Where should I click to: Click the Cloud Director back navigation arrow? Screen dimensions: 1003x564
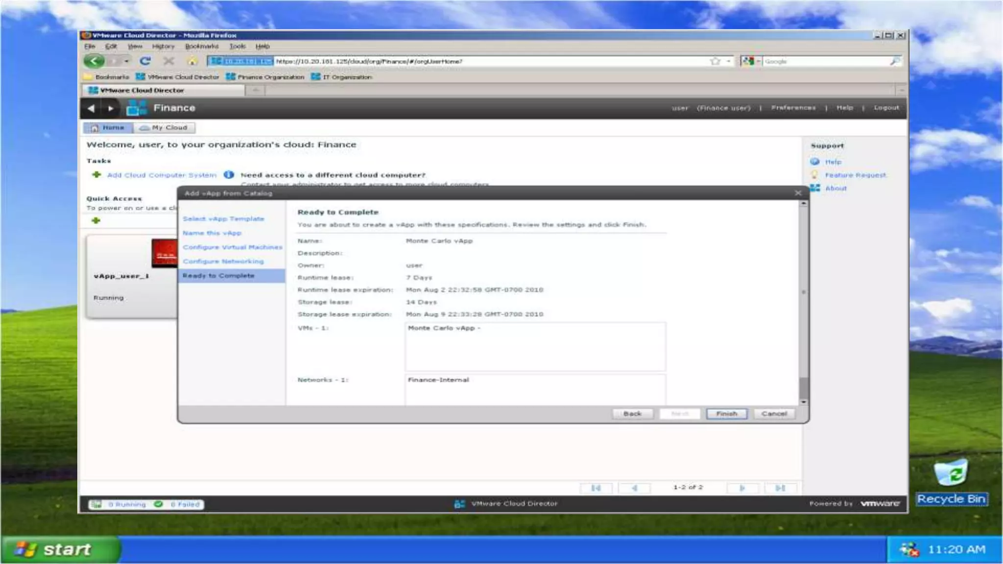91,108
